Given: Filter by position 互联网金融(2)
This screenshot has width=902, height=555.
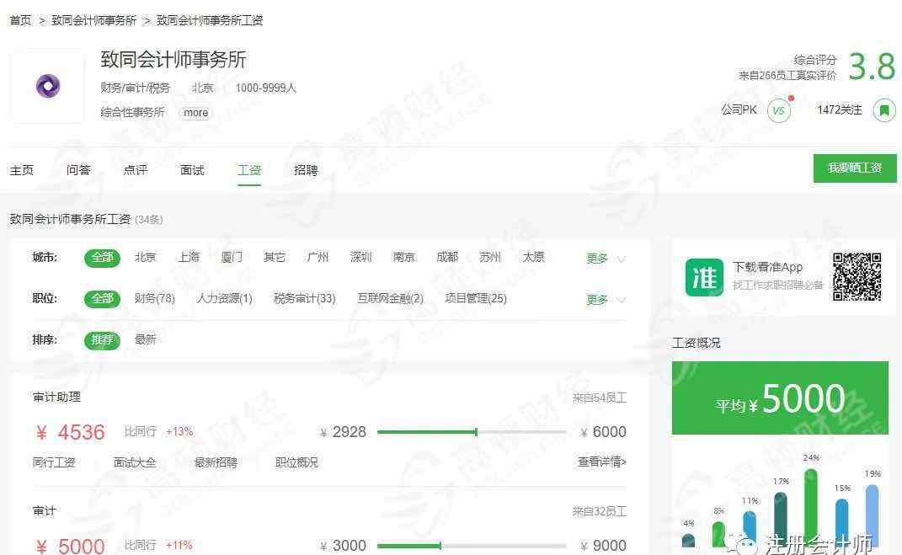Looking at the screenshot, I should pos(391,298).
